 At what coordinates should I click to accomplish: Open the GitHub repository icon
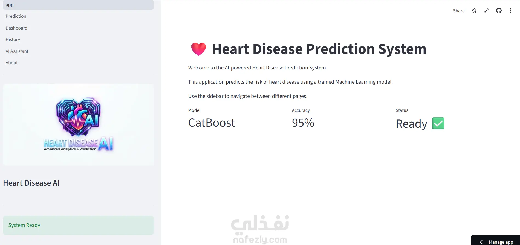(499, 11)
